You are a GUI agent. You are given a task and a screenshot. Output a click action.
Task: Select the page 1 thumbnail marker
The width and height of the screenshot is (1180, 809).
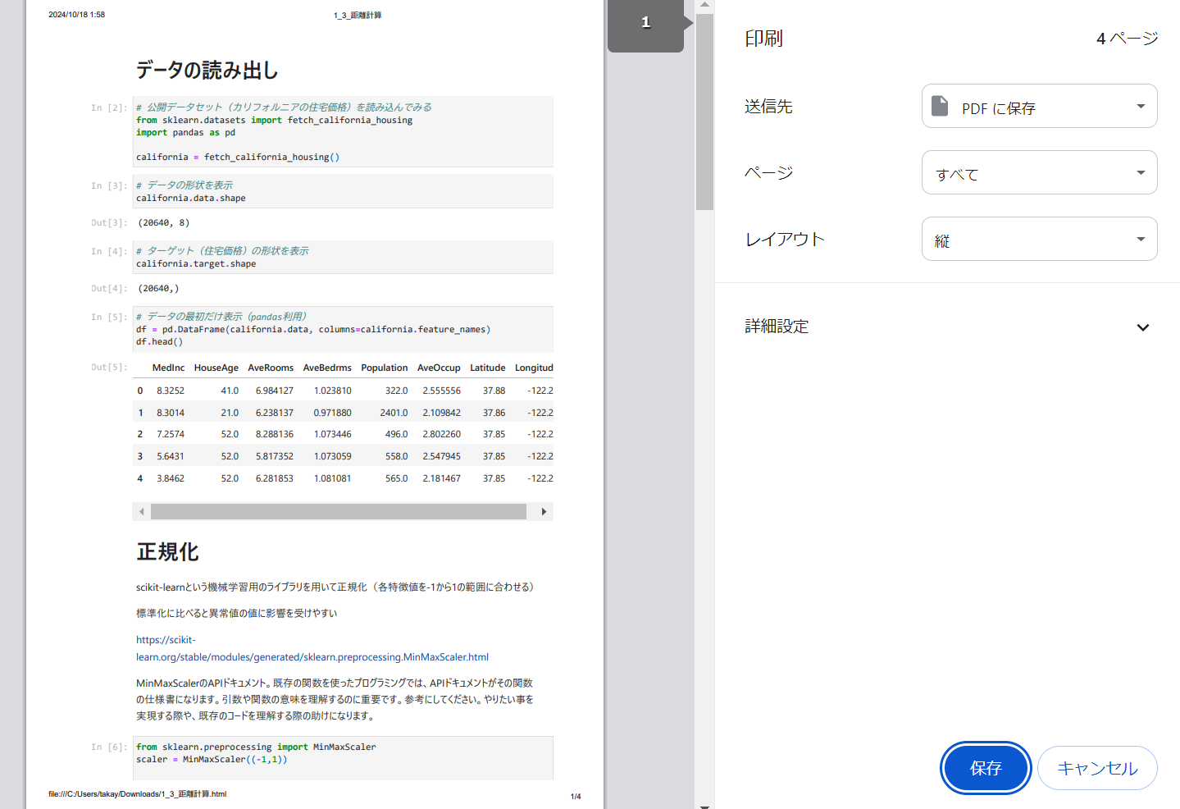pos(646,25)
